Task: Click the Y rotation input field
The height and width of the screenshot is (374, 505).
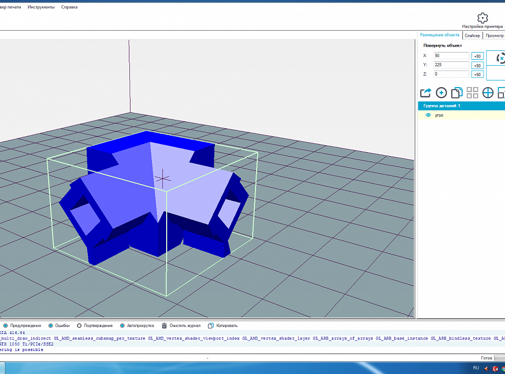Action: click(451, 65)
